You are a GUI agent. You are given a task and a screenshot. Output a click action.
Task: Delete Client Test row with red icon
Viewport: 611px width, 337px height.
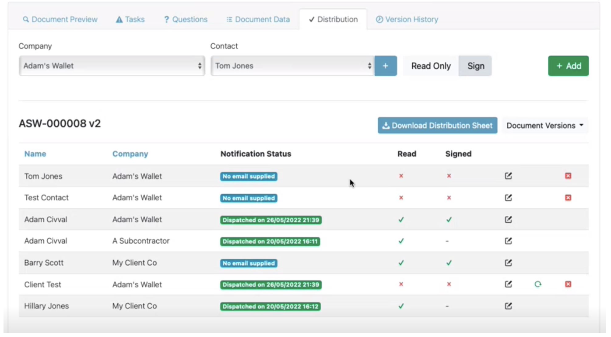(568, 284)
